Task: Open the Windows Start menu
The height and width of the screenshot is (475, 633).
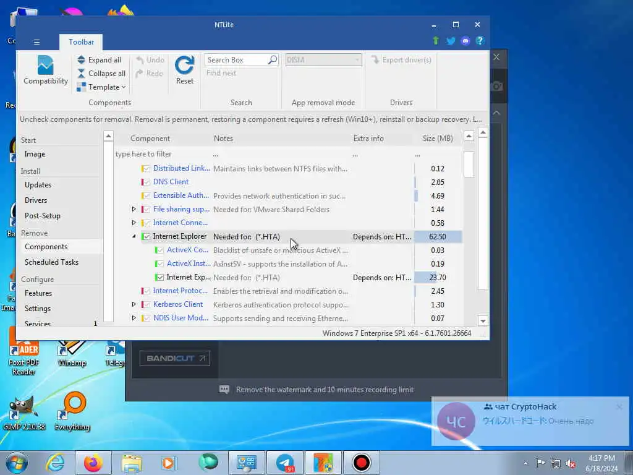Action: coord(17,463)
